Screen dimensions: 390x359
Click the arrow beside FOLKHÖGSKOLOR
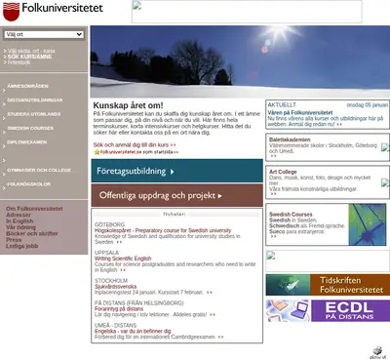pyautogui.click(x=4, y=188)
